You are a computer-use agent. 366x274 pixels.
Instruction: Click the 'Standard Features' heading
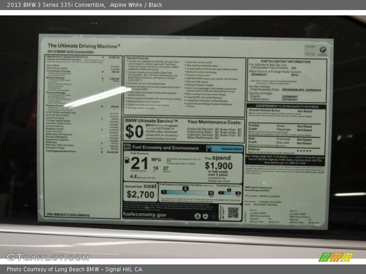pyautogui.click(x=138, y=58)
